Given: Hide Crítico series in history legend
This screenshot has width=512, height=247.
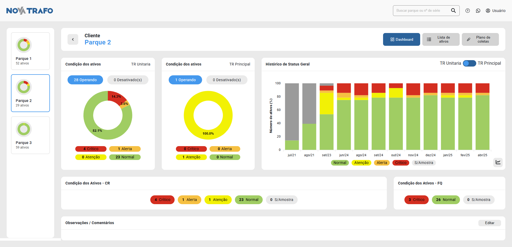Looking at the screenshot, I should point(400,163).
